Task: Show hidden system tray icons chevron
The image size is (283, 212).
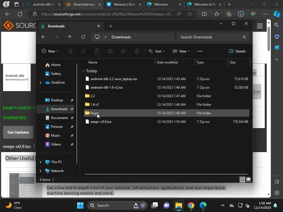Action: tap(223, 205)
